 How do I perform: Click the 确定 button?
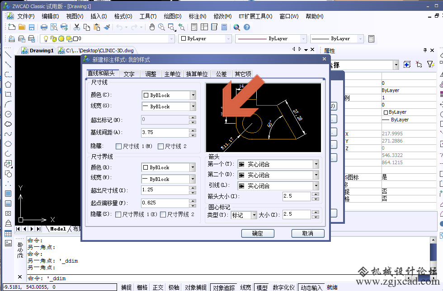pos(258,234)
